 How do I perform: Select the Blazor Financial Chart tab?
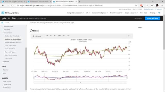[65, 2]
